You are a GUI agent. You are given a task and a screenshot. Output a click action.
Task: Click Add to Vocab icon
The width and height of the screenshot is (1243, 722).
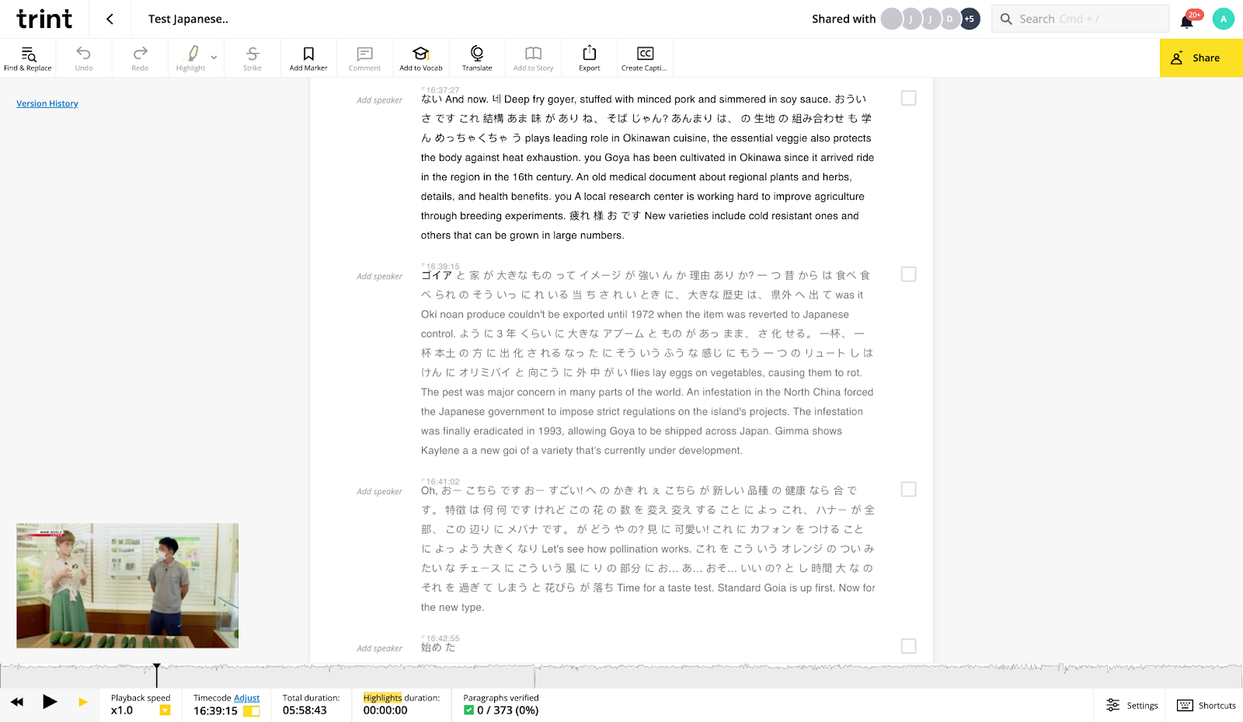pos(420,53)
